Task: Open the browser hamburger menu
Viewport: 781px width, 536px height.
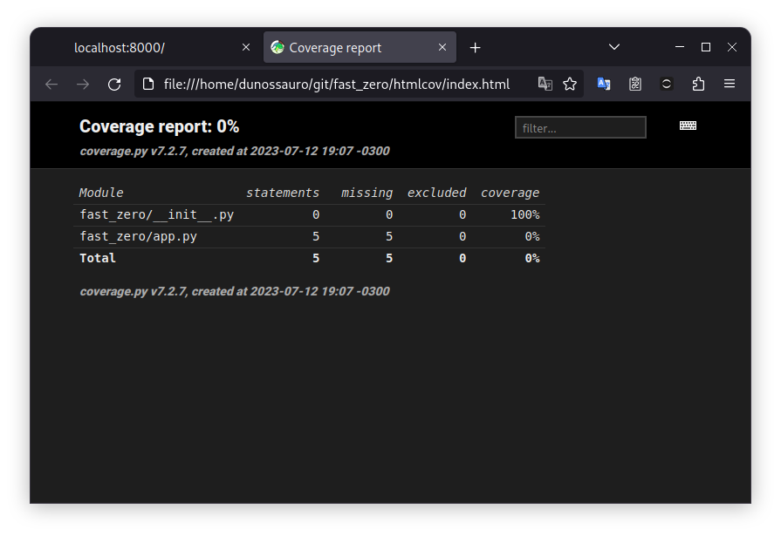Action: pyautogui.click(x=730, y=85)
